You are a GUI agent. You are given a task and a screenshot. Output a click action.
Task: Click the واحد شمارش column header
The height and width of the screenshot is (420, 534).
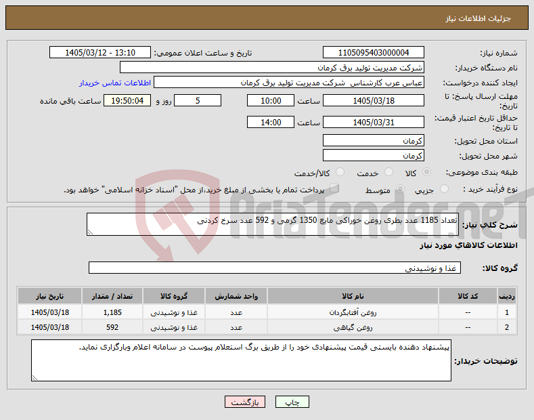coord(236,296)
